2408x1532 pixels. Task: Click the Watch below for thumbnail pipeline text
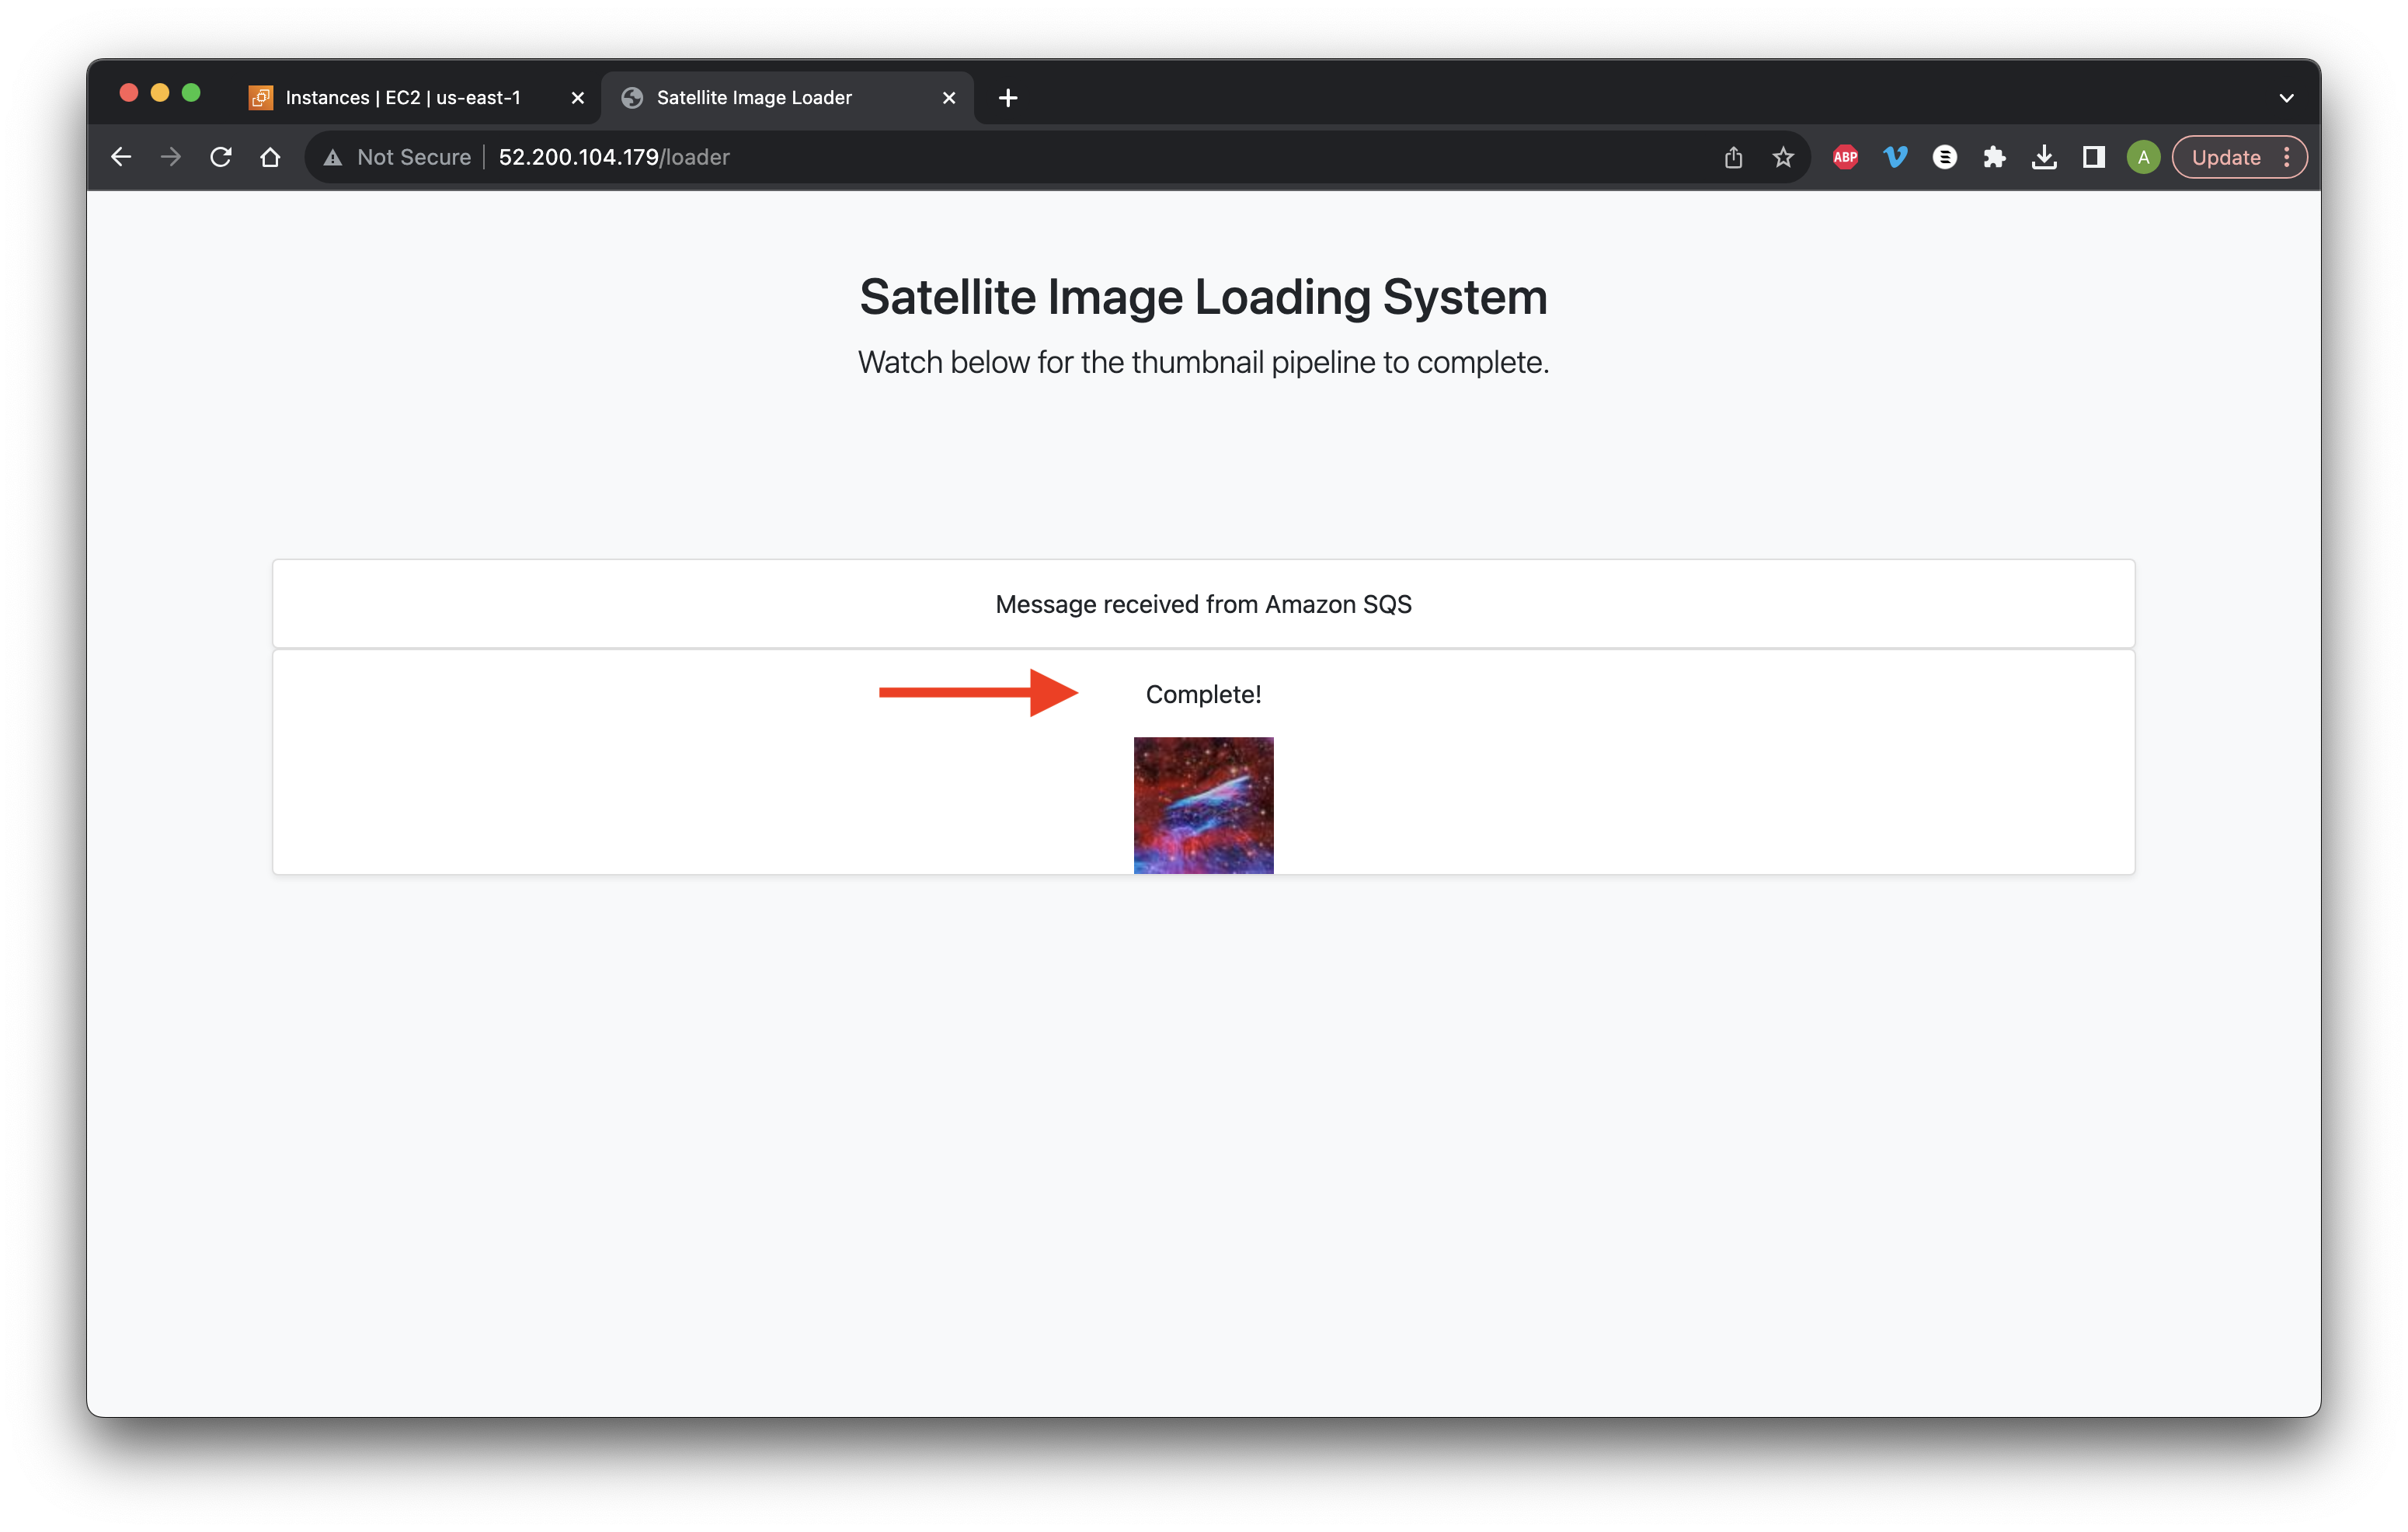click(x=1203, y=362)
